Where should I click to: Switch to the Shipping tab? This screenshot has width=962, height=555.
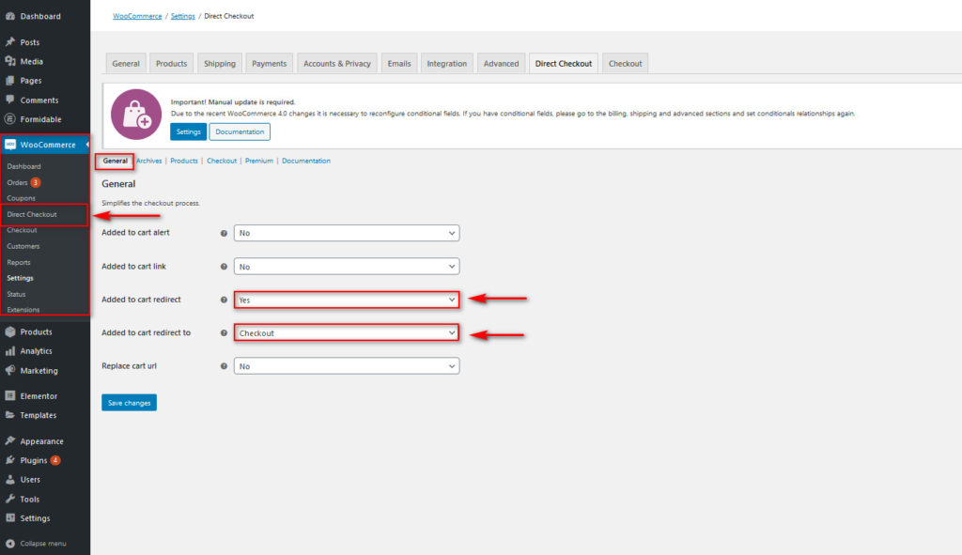click(x=220, y=63)
